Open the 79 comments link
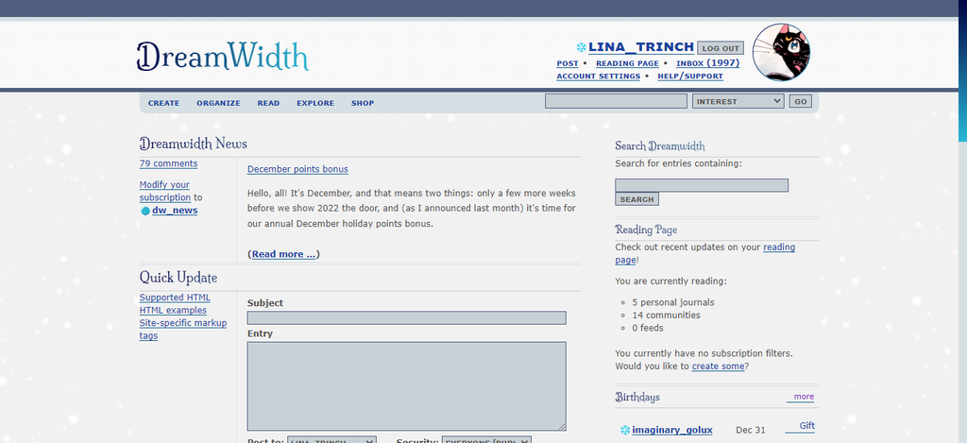Image resolution: width=967 pixels, height=443 pixels. tap(168, 163)
